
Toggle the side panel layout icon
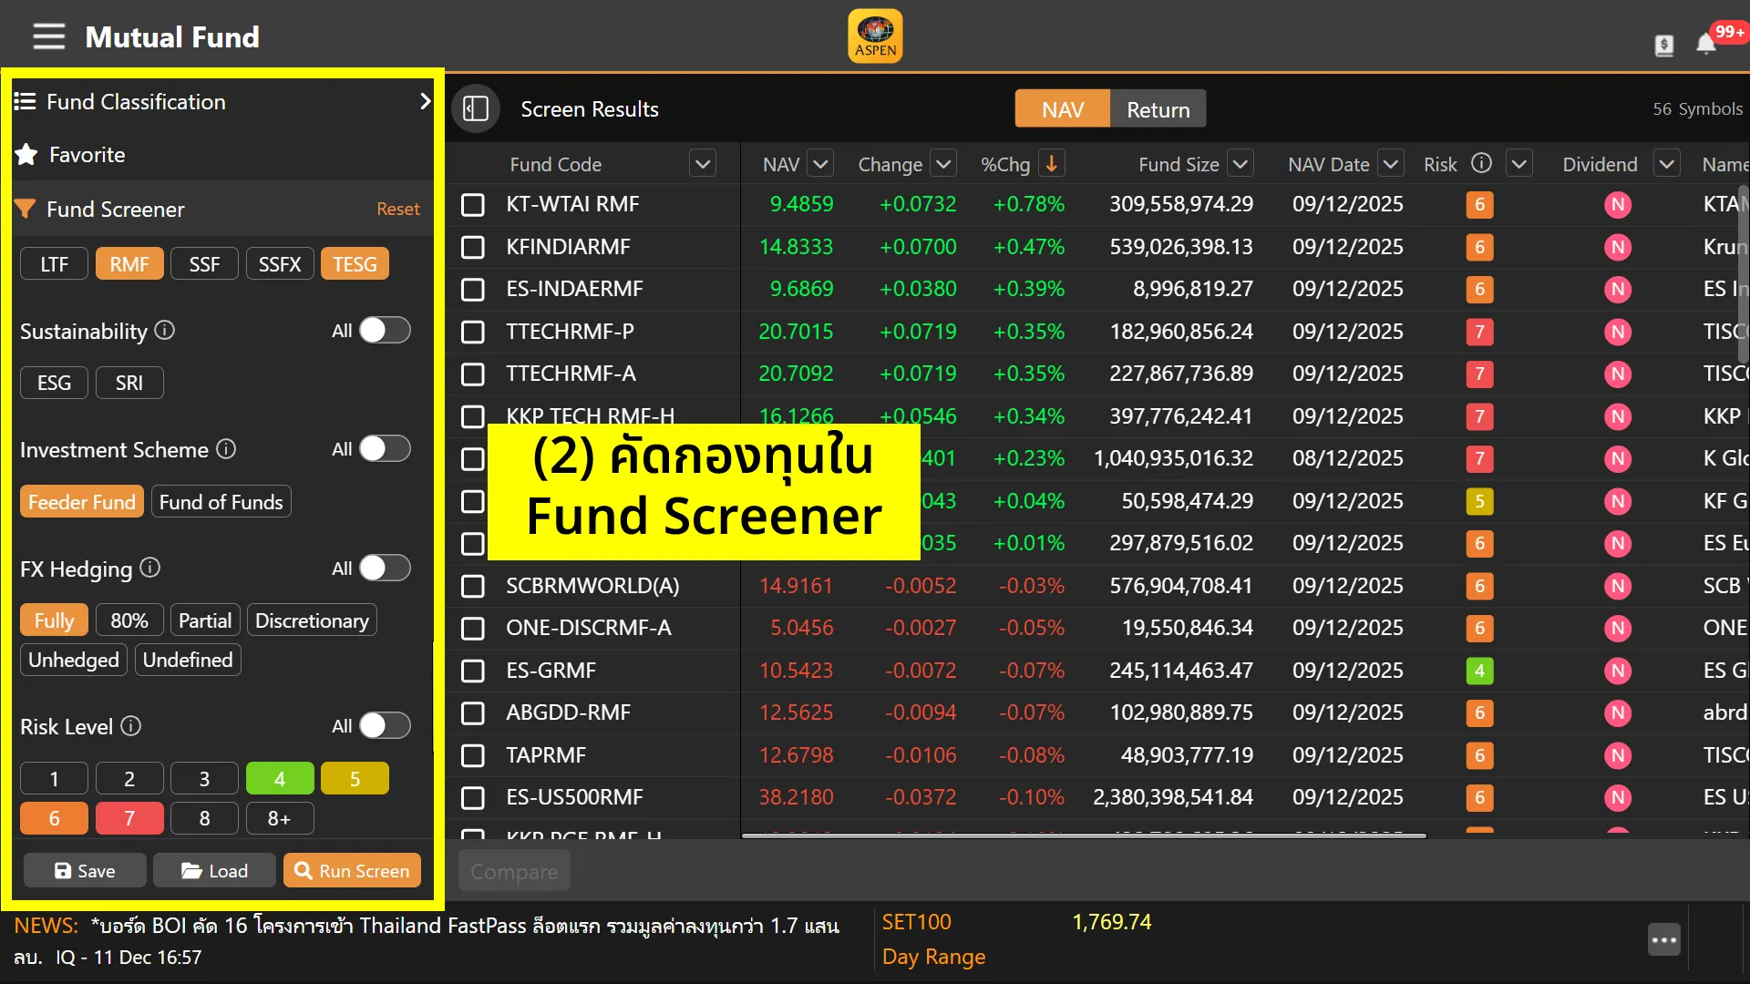pos(476,109)
